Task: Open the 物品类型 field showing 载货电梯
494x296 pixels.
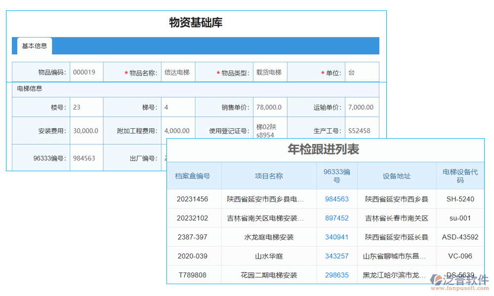Action: tap(270, 72)
